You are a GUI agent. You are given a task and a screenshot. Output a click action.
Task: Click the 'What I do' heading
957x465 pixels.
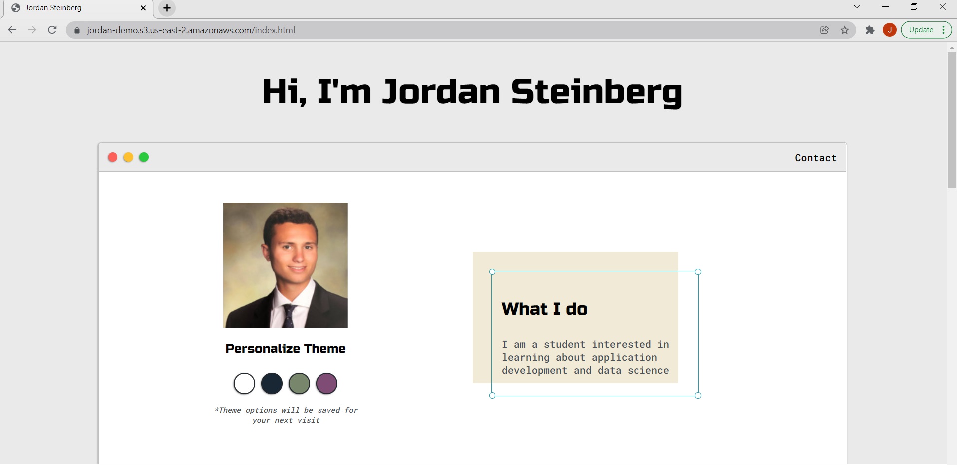(545, 309)
